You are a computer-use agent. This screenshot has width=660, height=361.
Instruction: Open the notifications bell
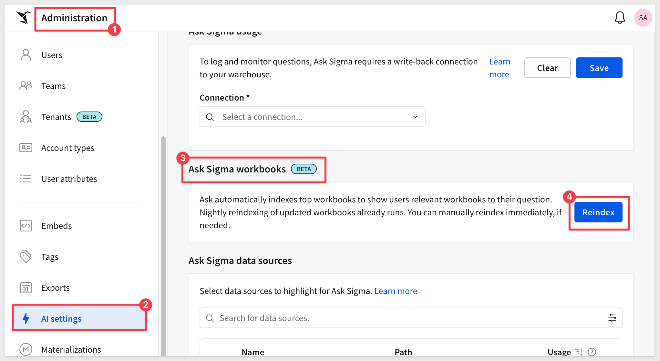pos(620,18)
